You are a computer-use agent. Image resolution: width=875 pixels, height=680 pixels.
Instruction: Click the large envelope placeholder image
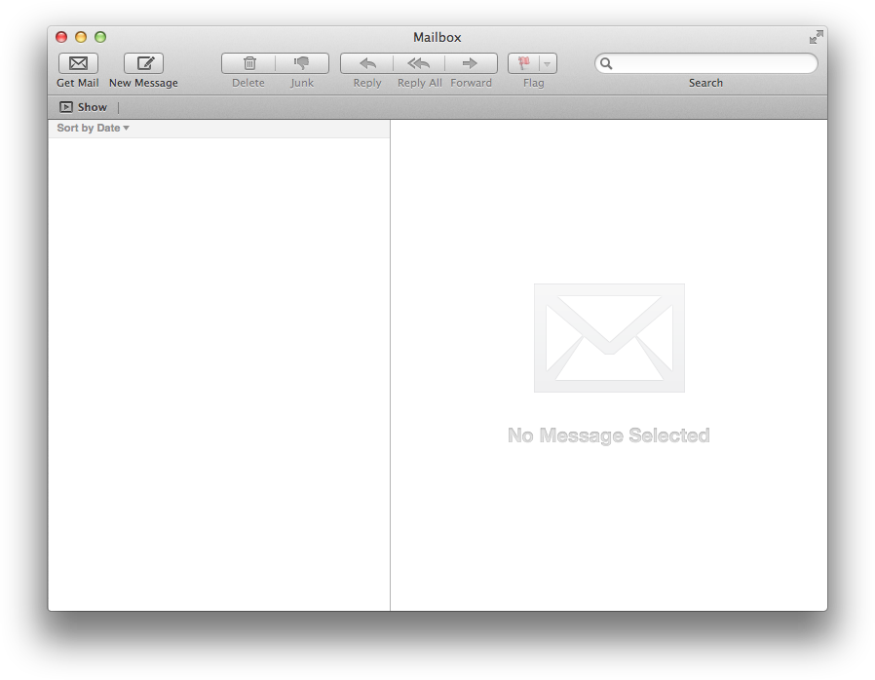coord(609,338)
